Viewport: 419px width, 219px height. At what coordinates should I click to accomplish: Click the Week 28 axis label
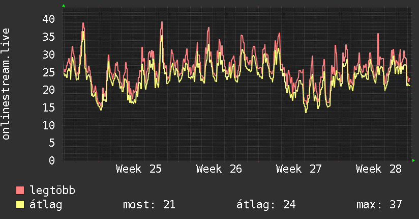(x=379, y=169)
